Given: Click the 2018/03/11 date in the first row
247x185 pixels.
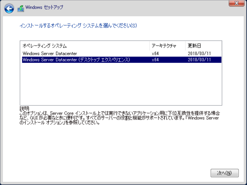Looking at the screenshot, I should 199,53.
